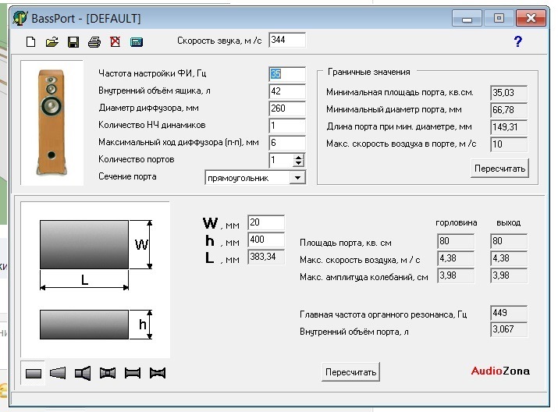Click Внутренний объём порта value 3,067
The width and height of the screenshot is (558, 412).
[x=509, y=329]
